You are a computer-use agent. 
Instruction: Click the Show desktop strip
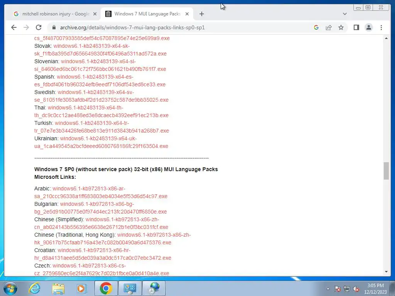(x=393, y=288)
